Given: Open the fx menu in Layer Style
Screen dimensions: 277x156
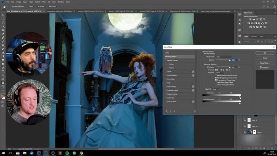Looking at the screenshot, I should (x=166, y=111).
